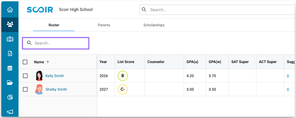Open the Colleges building icon in sidebar

pyautogui.click(x=10, y=39)
